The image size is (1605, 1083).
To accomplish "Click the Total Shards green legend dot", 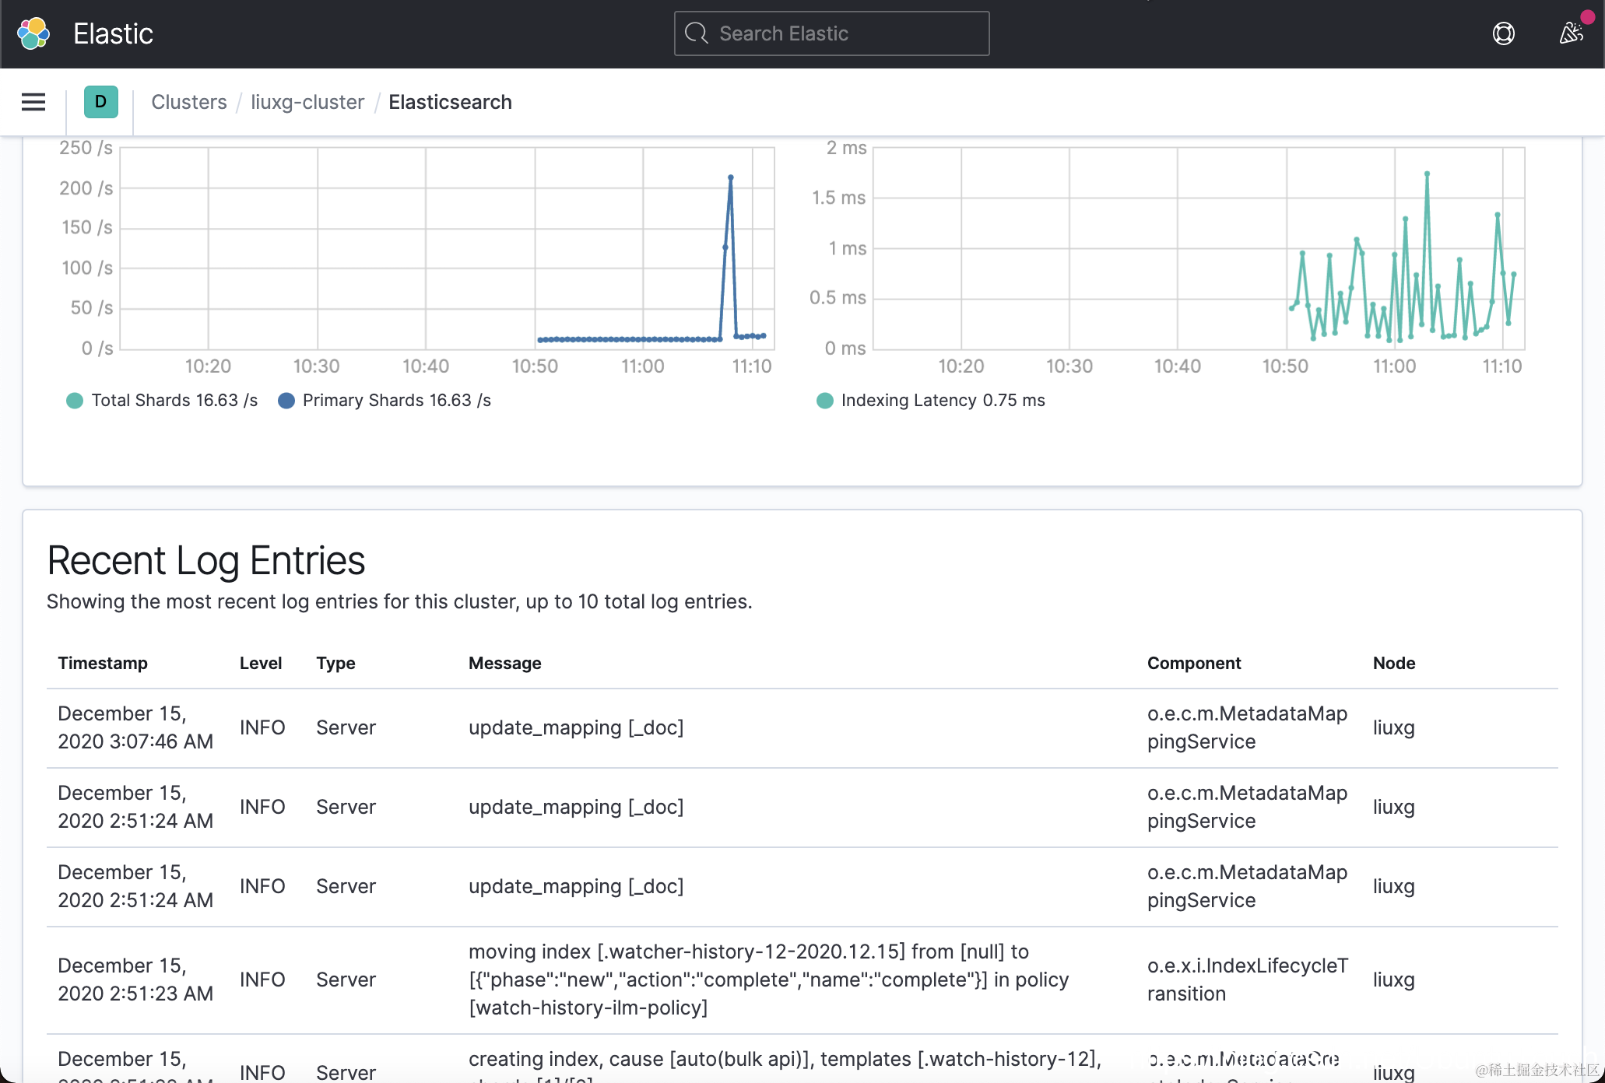I will pos(75,401).
